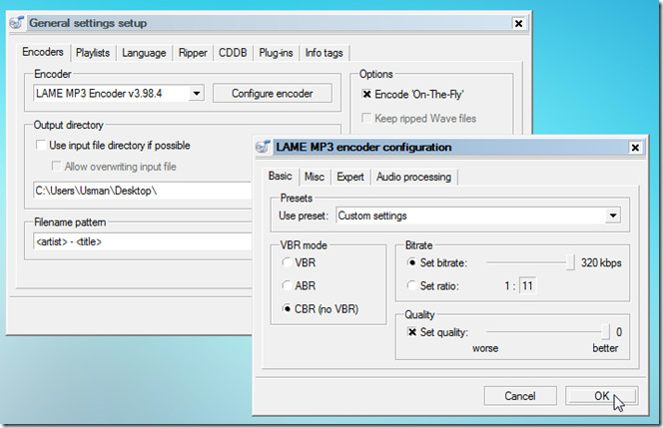Click the 'worse' quality label
The image size is (663, 428).
pos(485,348)
